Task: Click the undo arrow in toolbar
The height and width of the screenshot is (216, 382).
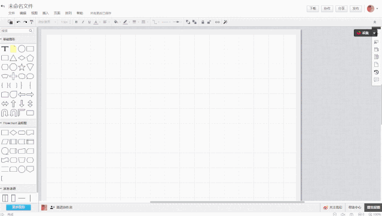Action: [x=19, y=22]
